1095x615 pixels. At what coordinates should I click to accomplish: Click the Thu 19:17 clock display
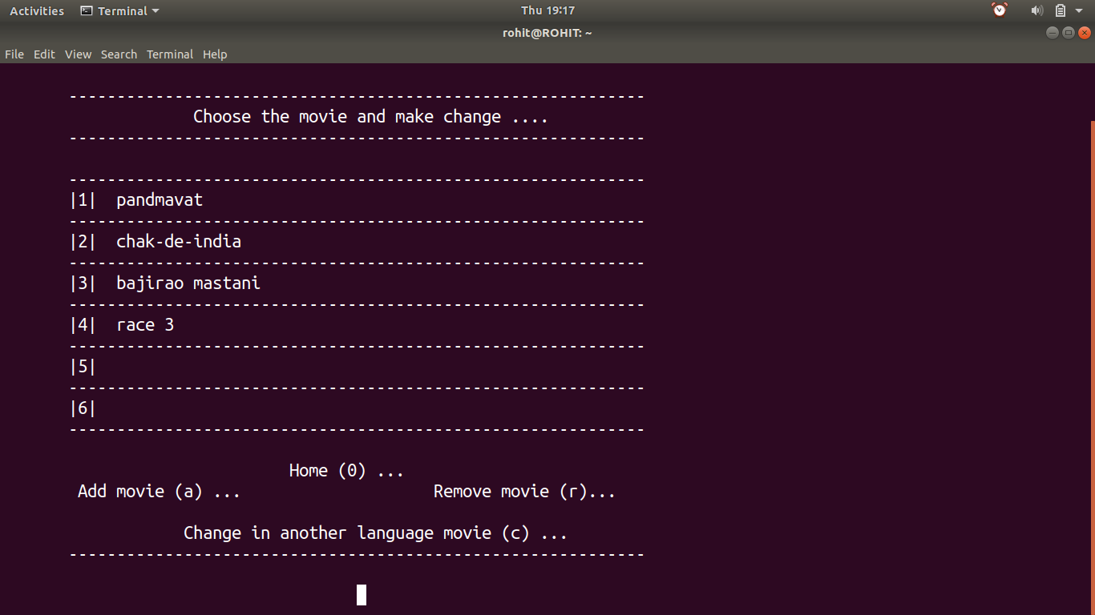[547, 10]
